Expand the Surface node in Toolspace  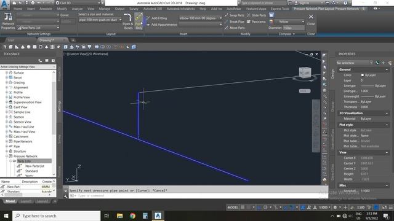tap(7, 72)
